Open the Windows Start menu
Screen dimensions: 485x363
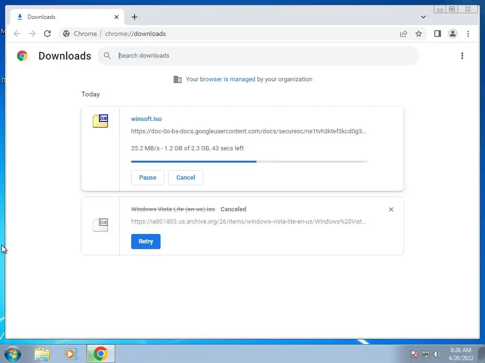(x=13, y=354)
